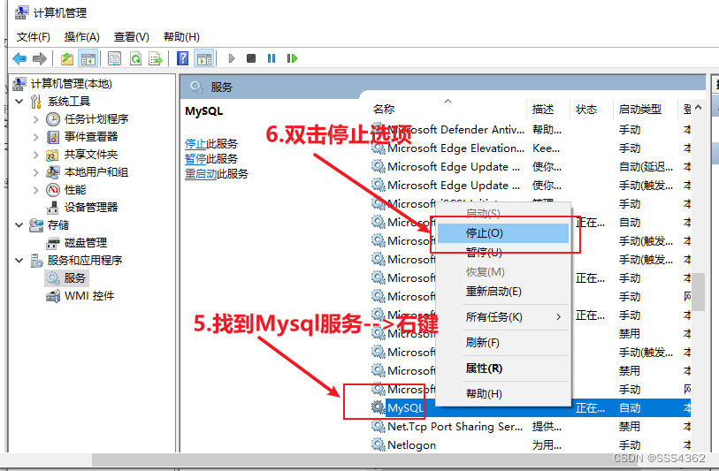Collapse the 服务和应用程序 tree node
The image size is (719, 471).
tap(19, 261)
